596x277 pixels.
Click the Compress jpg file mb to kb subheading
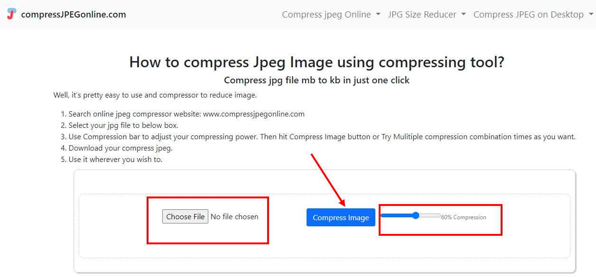pos(317,80)
